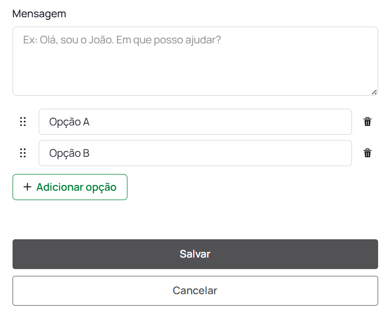This screenshot has width=387, height=314.
Task: Grab the six-dot grip on the second option row
Action: point(23,153)
